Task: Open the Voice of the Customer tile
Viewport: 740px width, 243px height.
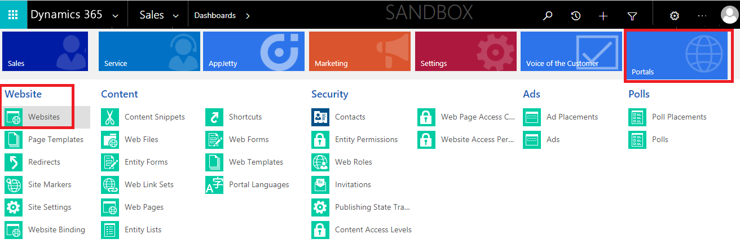Action: [571, 51]
